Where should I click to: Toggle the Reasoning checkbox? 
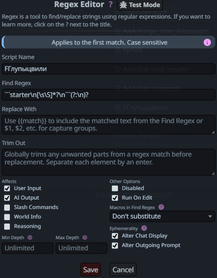7,226
